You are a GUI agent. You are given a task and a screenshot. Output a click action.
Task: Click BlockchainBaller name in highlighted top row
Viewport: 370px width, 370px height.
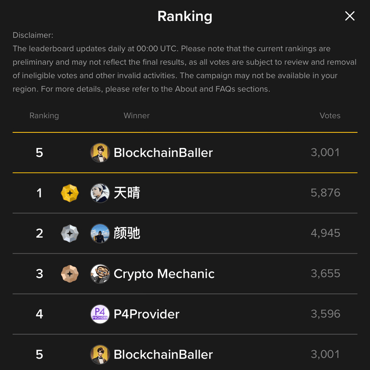(x=163, y=152)
